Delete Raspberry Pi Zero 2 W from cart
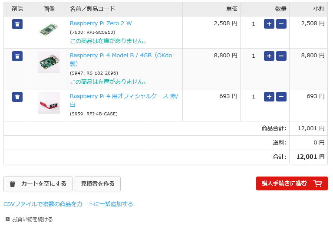The image size is (333, 229). coord(17,24)
